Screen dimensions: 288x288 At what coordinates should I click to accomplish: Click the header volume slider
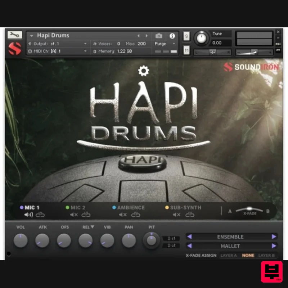click(254, 53)
